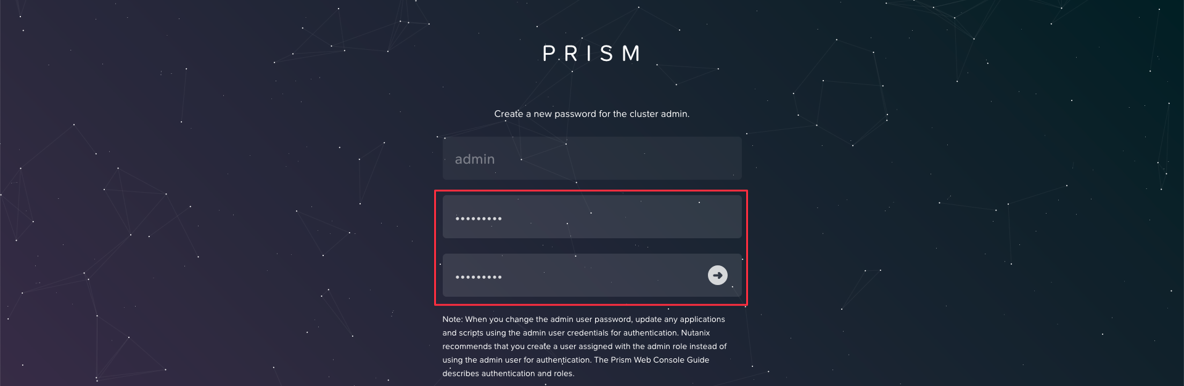Click the 'Note:' label starting the paragraph

click(x=453, y=320)
